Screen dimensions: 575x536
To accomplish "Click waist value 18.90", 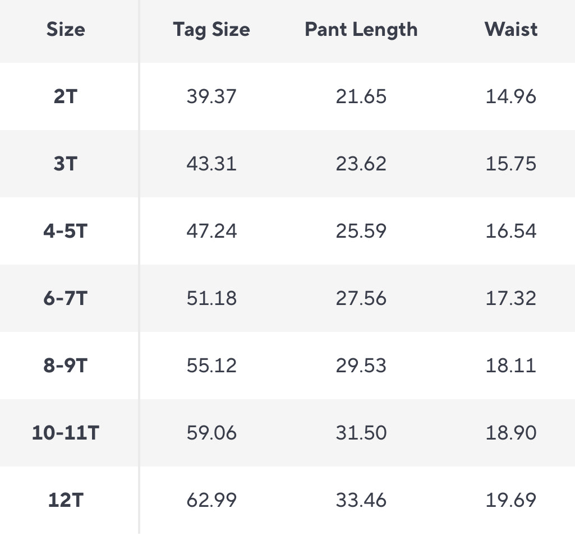I will pos(511,433).
